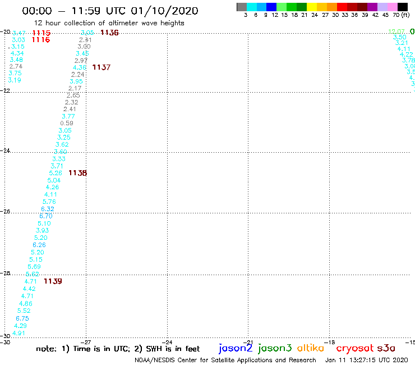Click the dark red time marker 1139

53,281
